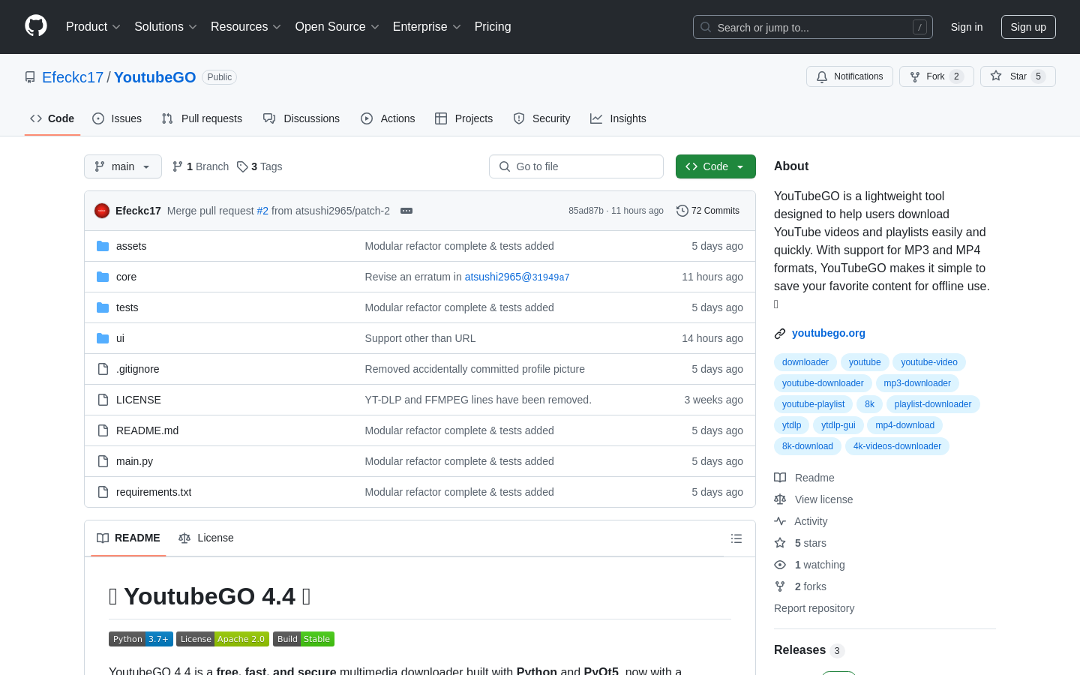Screen dimensions: 1080x675
Task: Click the pulse icon next to Activity
Action: click(x=780, y=521)
